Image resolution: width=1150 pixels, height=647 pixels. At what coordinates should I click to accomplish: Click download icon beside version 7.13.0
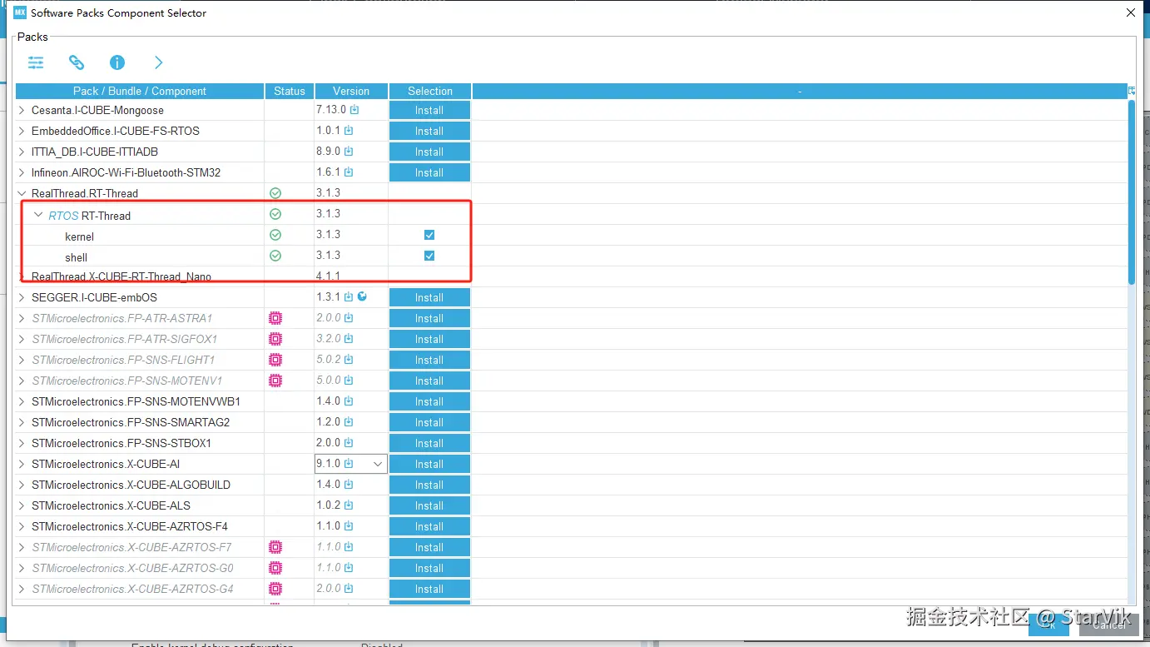354,110
